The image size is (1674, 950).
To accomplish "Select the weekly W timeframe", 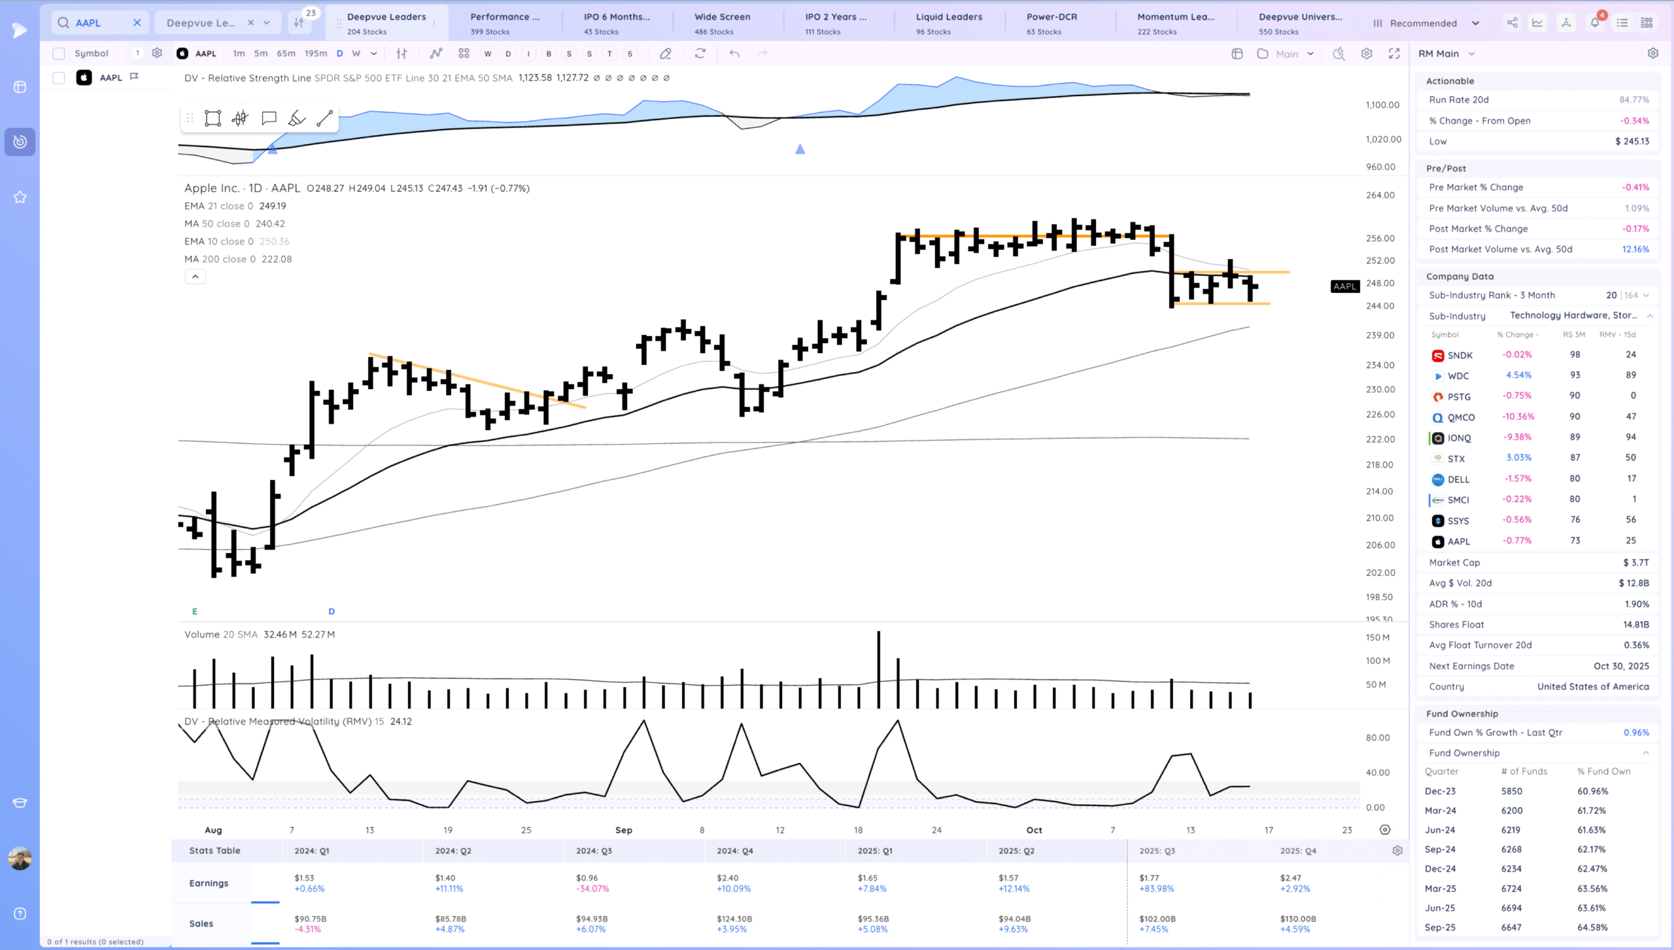I will tap(356, 54).
